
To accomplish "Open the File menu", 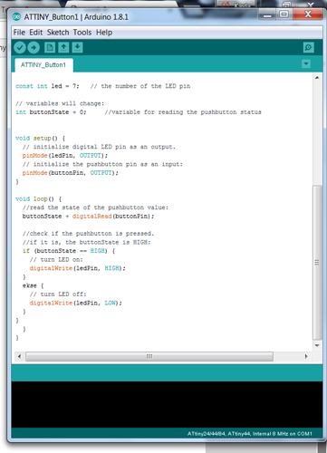I will pos(19,33).
